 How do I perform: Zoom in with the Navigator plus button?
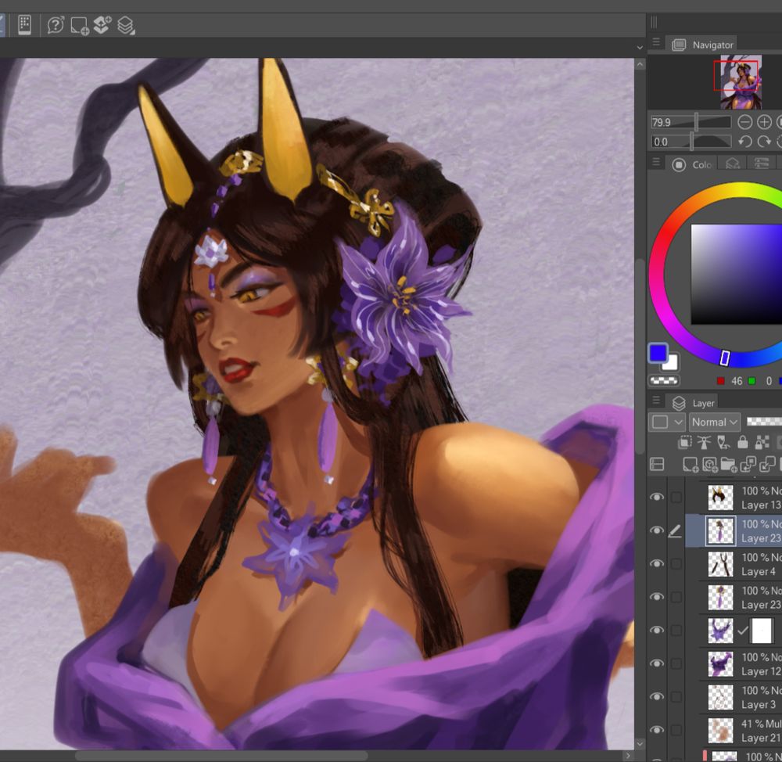click(764, 122)
